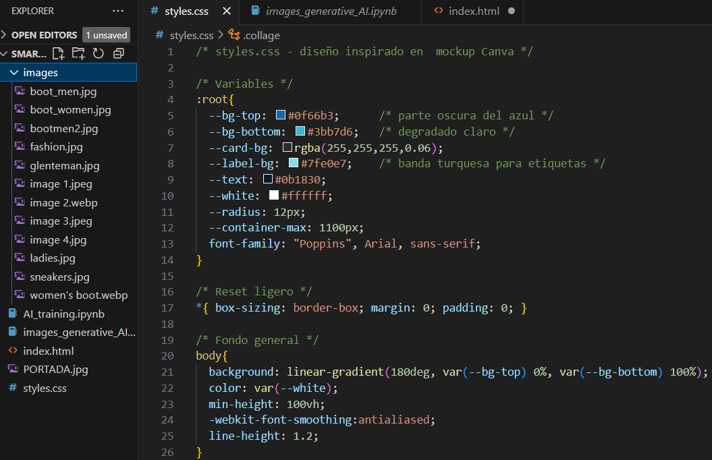Switch to the images_generative_AI.ipynb tab
The height and width of the screenshot is (460, 712).
pos(331,11)
